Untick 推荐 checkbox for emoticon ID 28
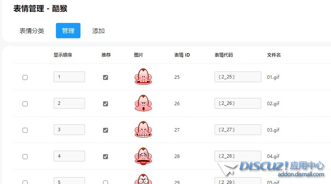Image resolution: width=331 pixels, height=184 pixels. pyautogui.click(x=106, y=156)
